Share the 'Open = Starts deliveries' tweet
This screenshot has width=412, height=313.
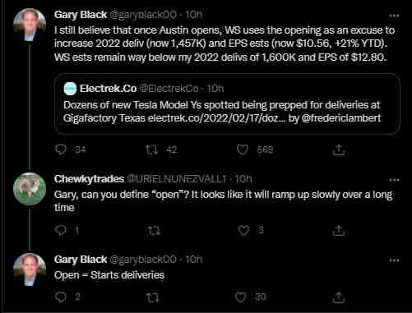click(339, 297)
